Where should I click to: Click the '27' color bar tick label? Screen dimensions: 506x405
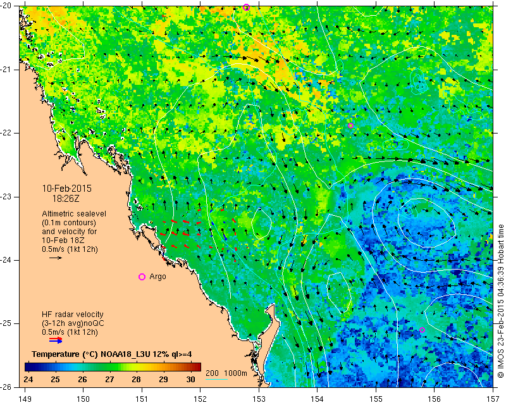(x=109, y=379)
